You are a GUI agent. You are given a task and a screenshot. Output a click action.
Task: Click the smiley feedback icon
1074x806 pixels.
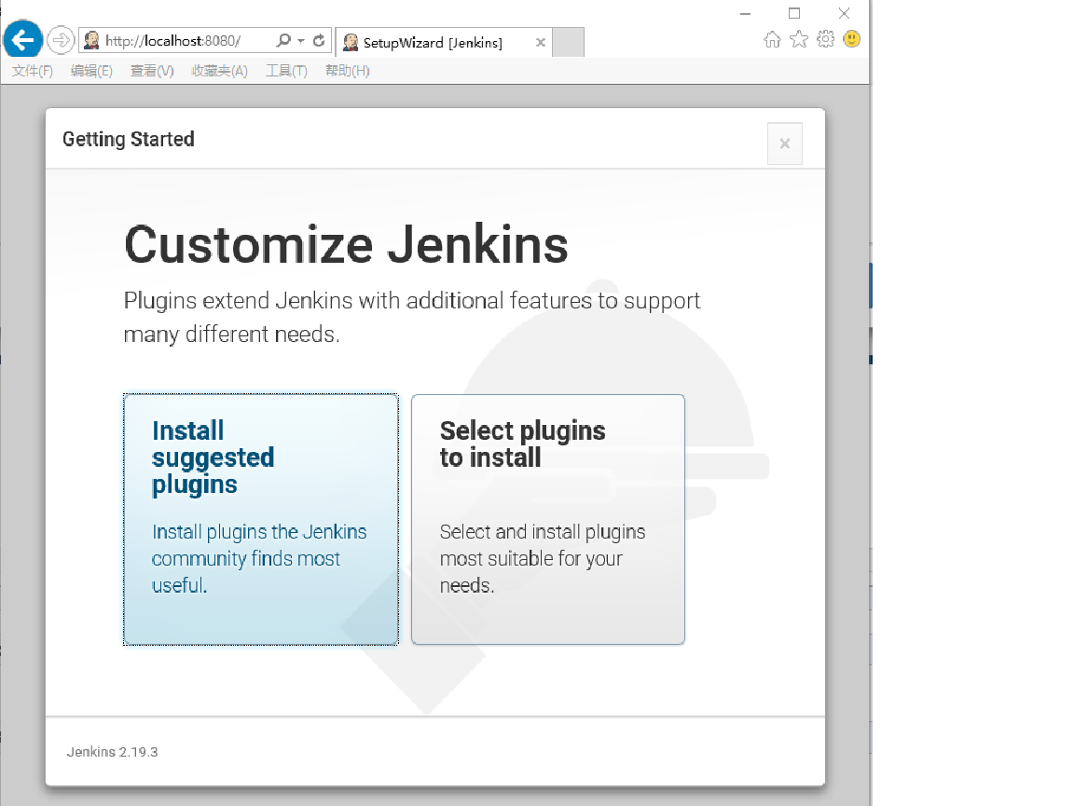tap(852, 39)
